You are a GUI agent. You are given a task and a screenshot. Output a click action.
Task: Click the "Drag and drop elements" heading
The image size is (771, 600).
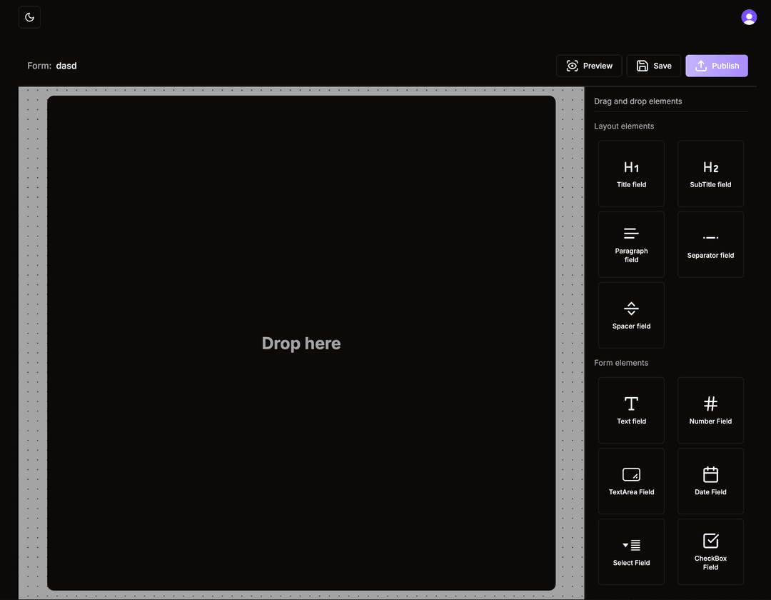638,101
